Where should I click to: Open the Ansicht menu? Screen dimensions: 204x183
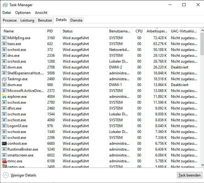pos(41,13)
